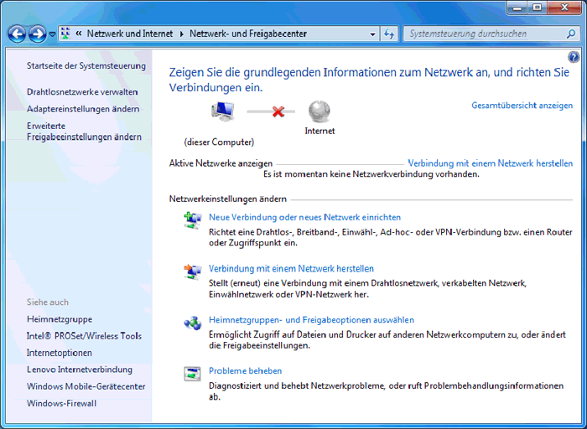Expand the breadcrumb arrow after Netzwerk und Internet
Image resolution: width=587 pixels, height=429 pixels.
181,34
